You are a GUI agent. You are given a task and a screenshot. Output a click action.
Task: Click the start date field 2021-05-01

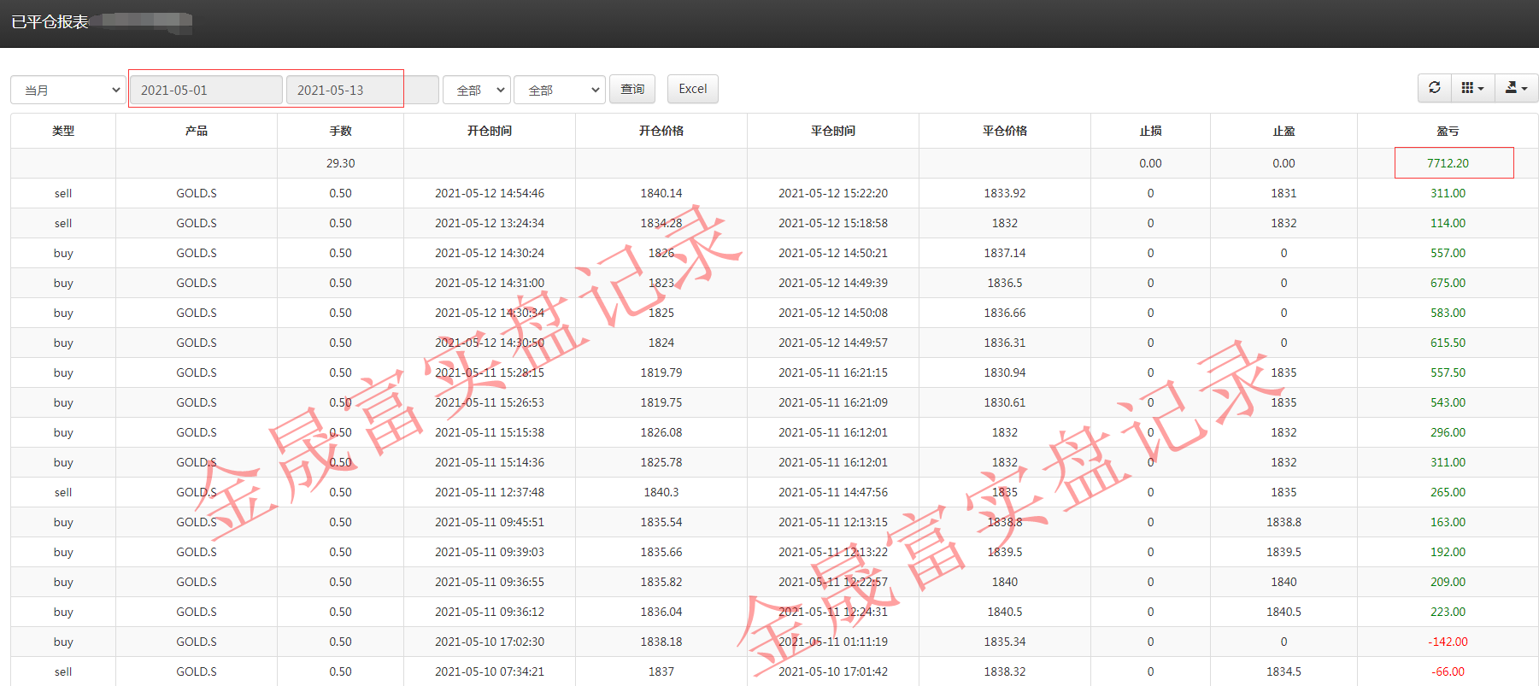(x=205, y=90)
